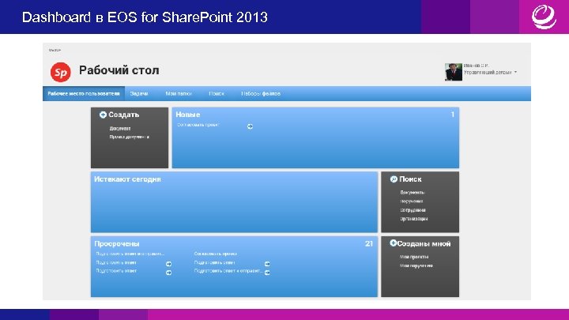Click the Новые panel heading
569x320 pixels.
click(188, 115)
